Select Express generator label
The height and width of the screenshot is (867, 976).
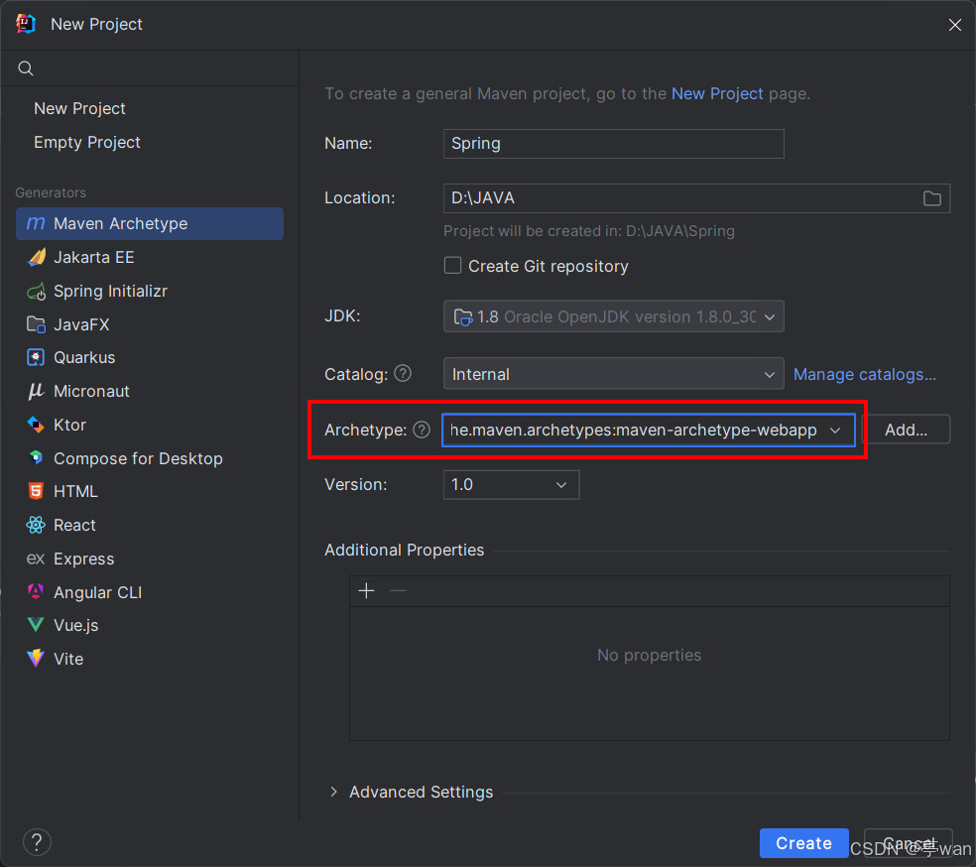coord(84,558)
